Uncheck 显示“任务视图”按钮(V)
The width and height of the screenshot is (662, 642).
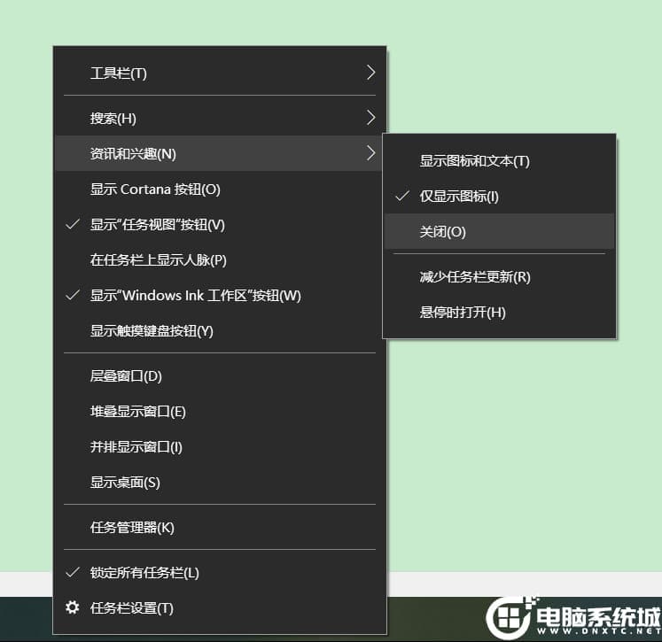tap(220, 224)
